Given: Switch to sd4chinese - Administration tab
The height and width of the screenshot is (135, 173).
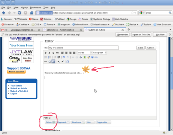Looking at the screenshot, I should click(x=60, y=30).
